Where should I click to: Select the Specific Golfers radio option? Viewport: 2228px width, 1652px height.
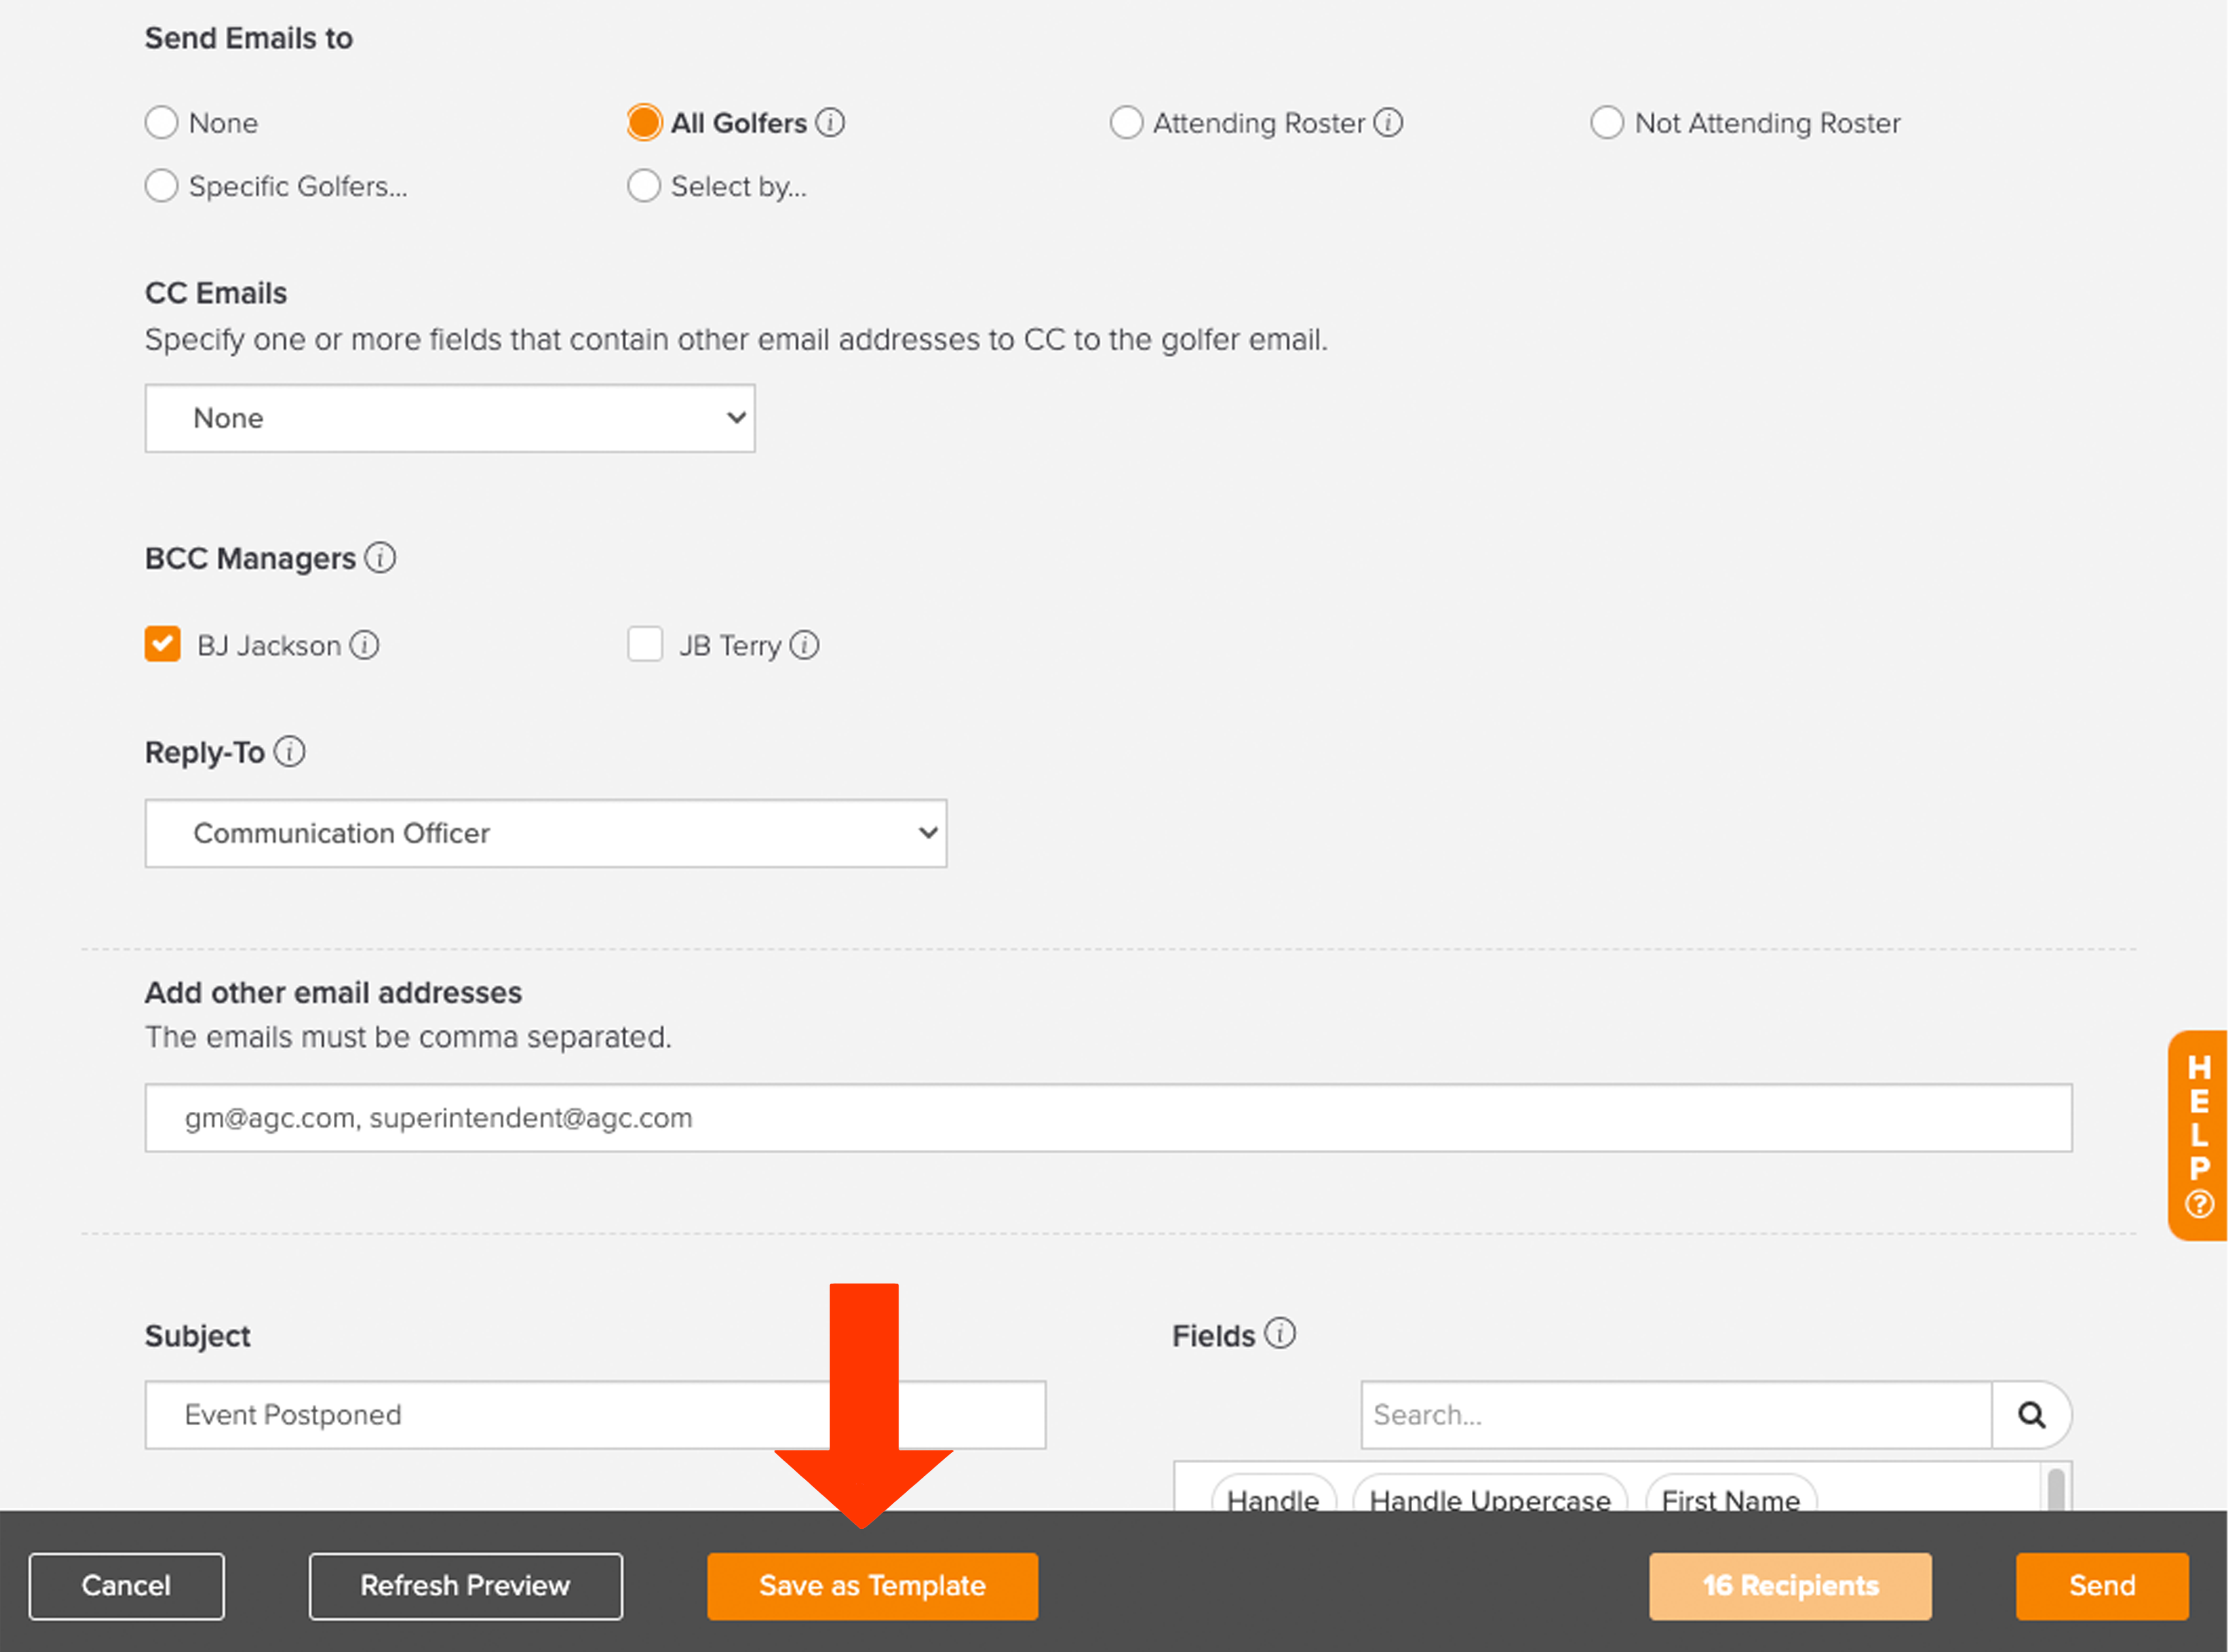[162, 186]
